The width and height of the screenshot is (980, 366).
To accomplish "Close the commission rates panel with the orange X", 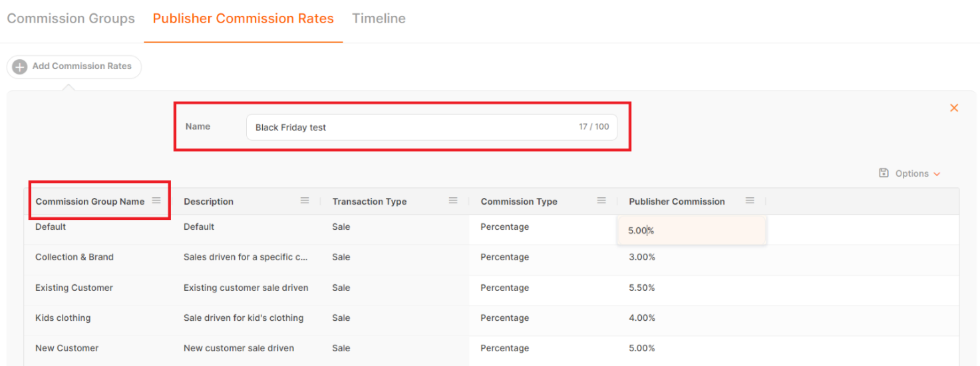I will pyautogui.click(x=953, y=108).
